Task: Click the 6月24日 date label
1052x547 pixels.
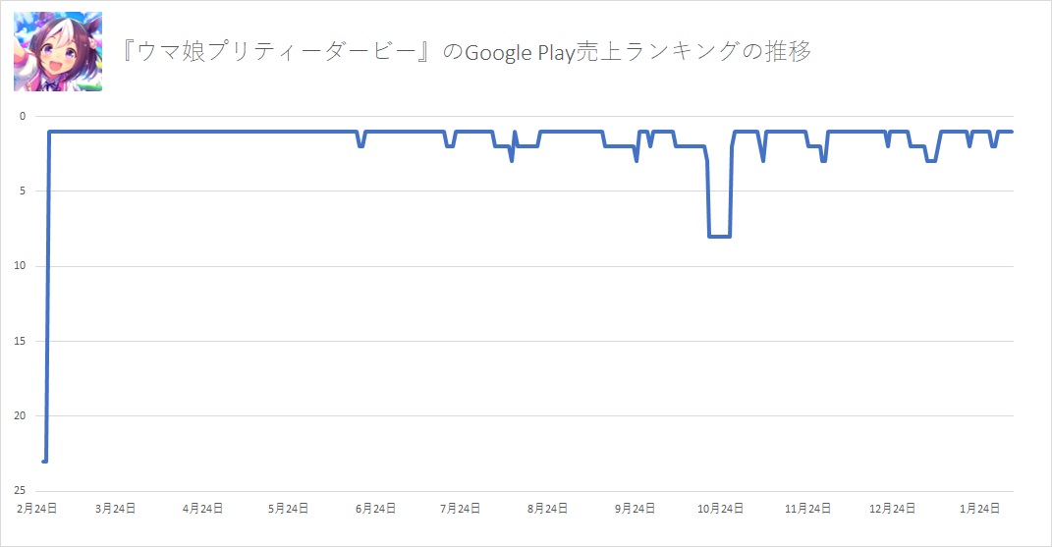Action: tap(375, 508)
